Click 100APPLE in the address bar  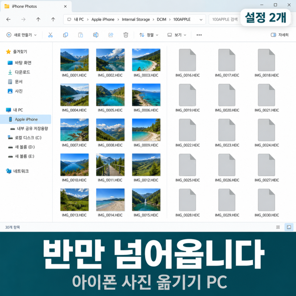click(x=182, y=20)
